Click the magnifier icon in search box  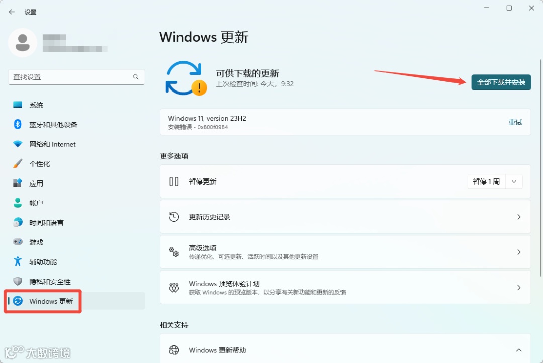[x=136, y=77]
